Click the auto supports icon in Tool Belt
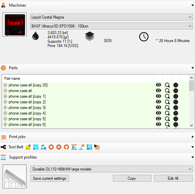The image size is (195, 194). pyautogui.click(x=74, y=147)
